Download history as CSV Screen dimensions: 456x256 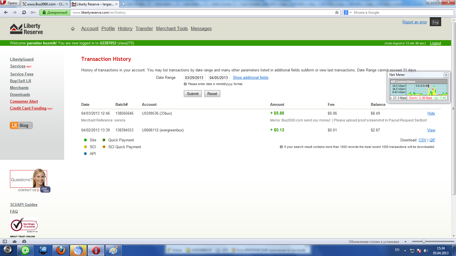coord(422,140)
